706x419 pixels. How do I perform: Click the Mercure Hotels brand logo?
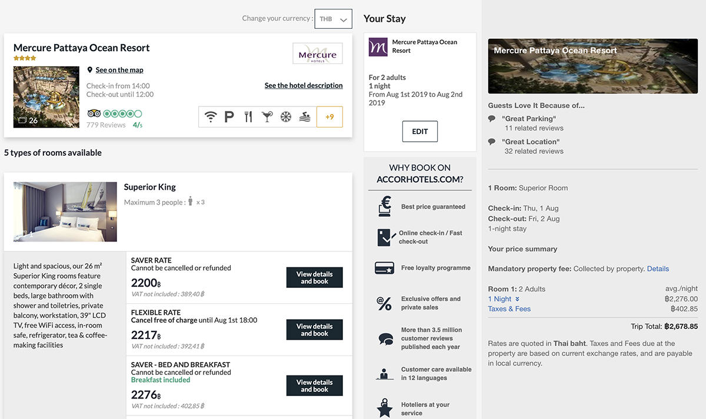pyautogui.click(x=318, y=53)
